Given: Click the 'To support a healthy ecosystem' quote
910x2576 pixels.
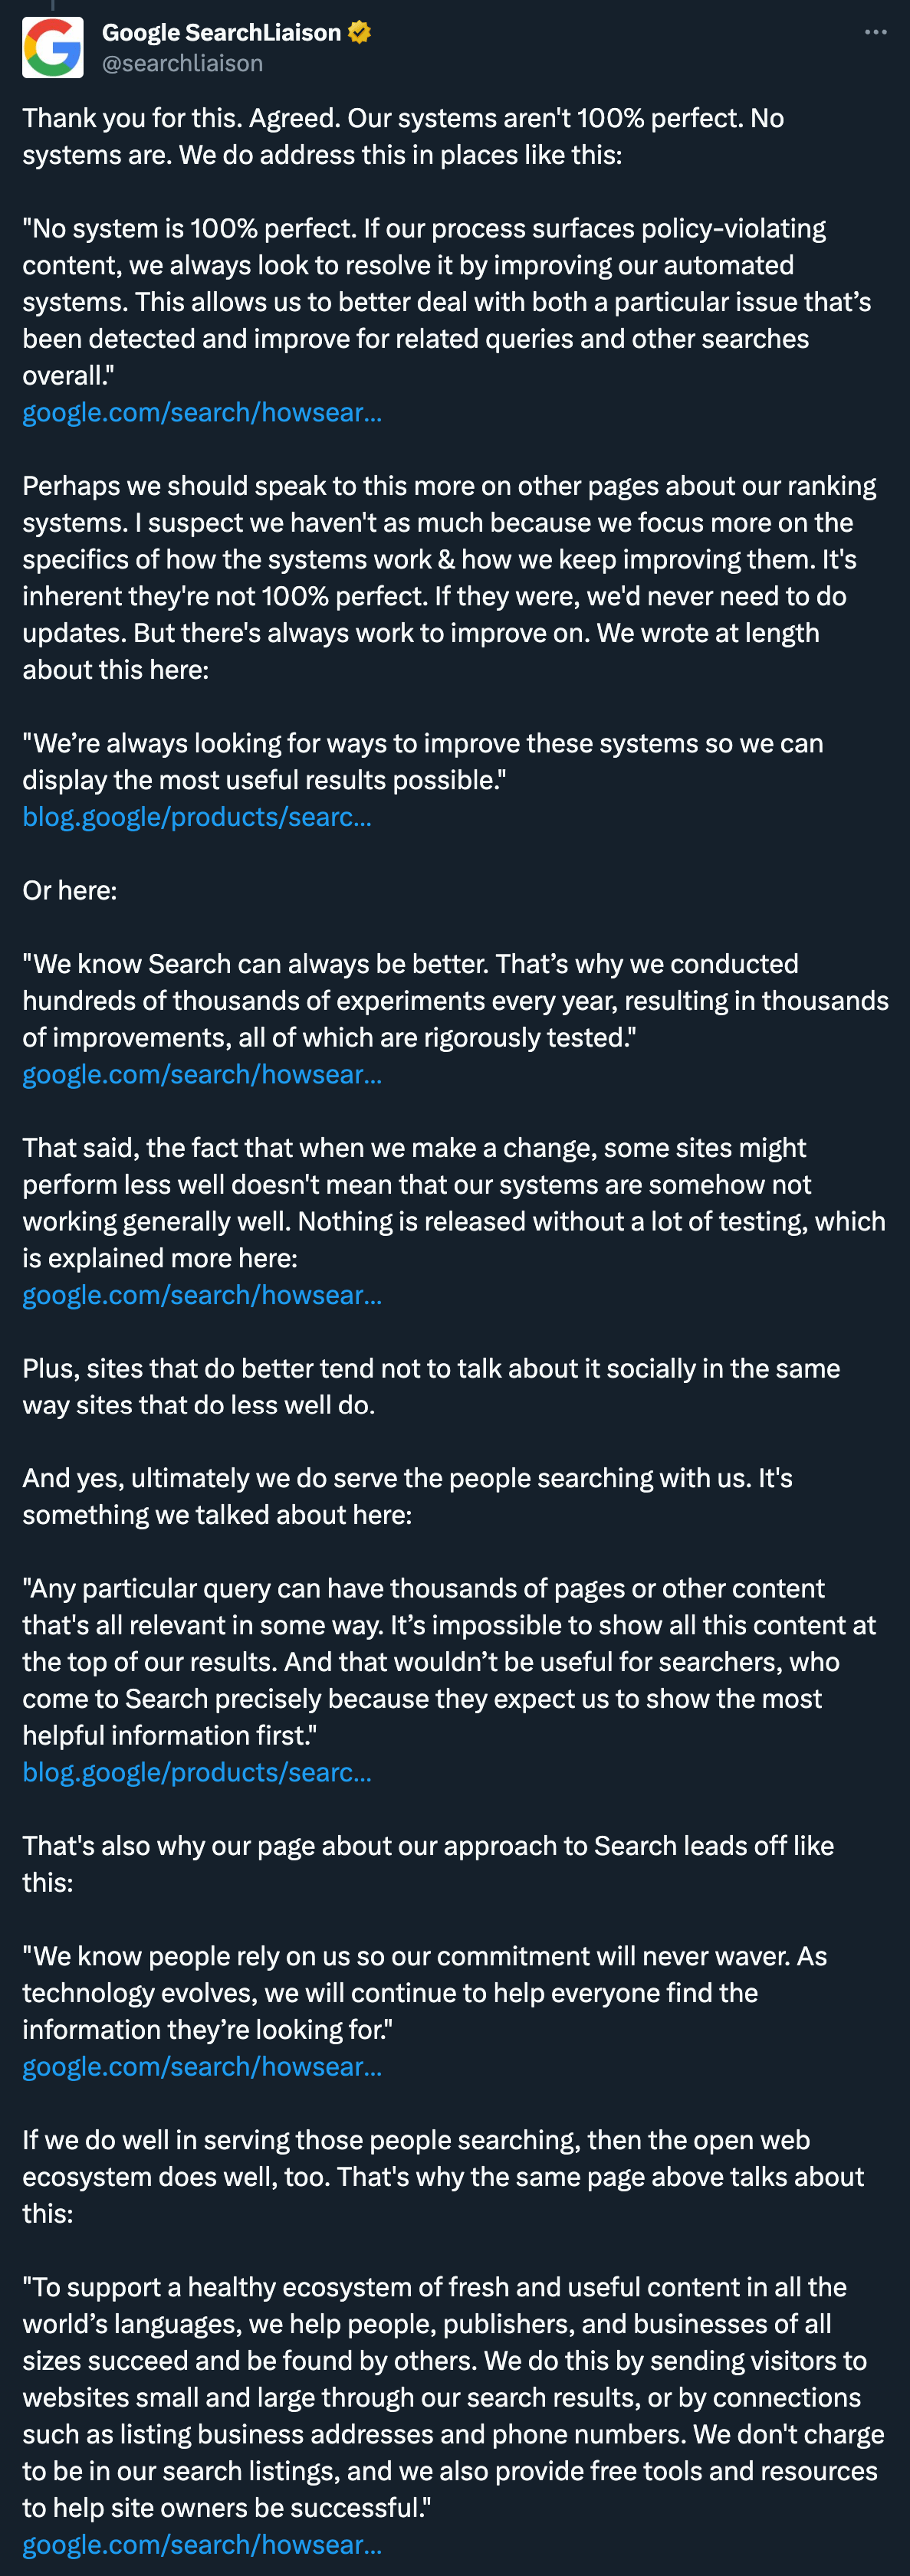Looking at the screenshot, I should coord(451,2397).
